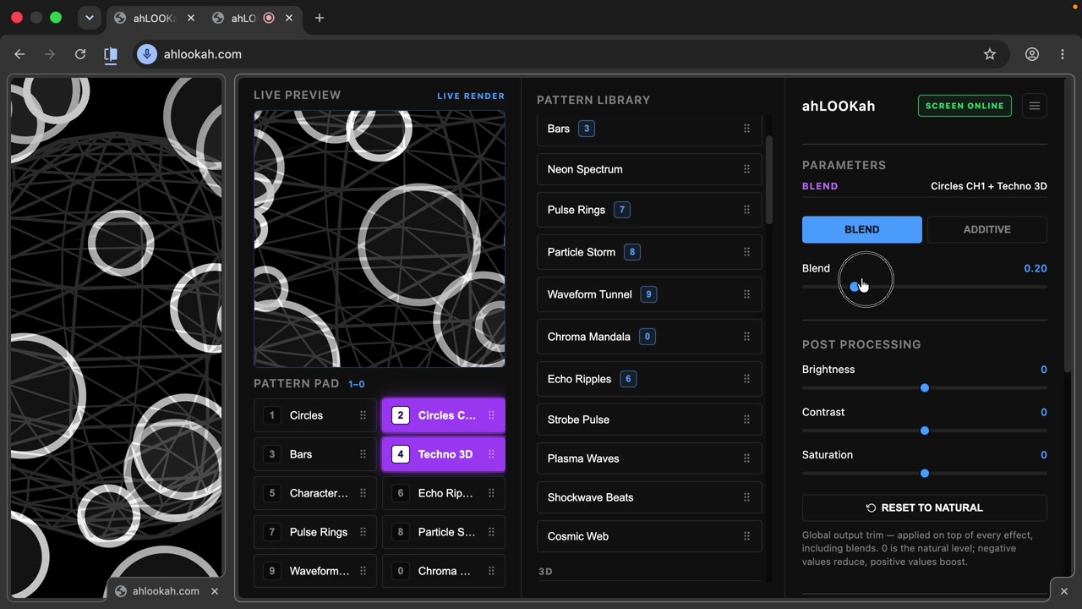
Task: Click the Saturation slider handle
Action: (924, 474)
